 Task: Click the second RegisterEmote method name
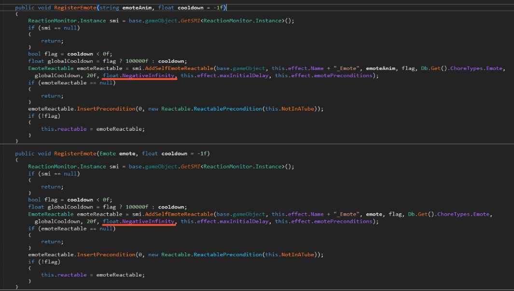75,153
